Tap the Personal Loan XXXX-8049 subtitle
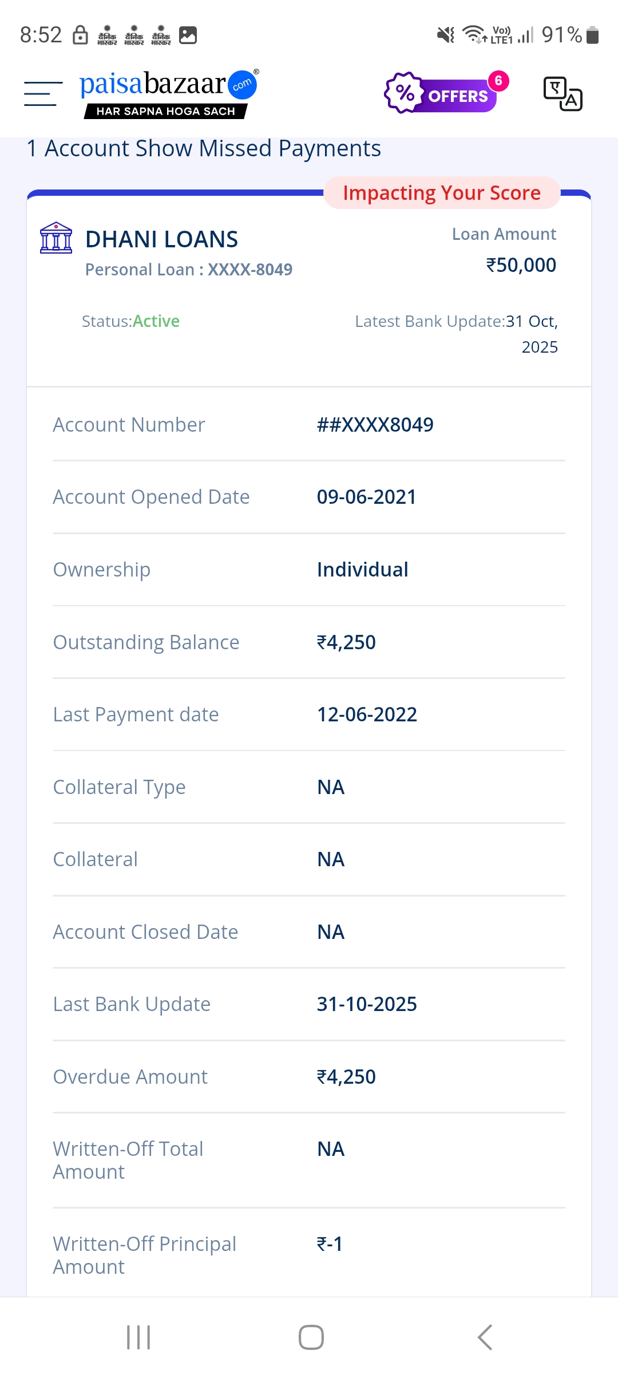The image size is (618, 1374). pos(188,270)
